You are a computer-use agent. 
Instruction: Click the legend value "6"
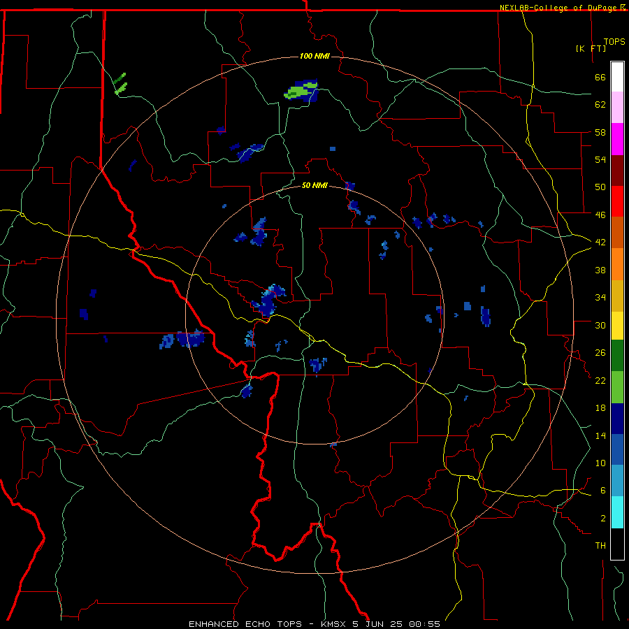click(603, 491)
